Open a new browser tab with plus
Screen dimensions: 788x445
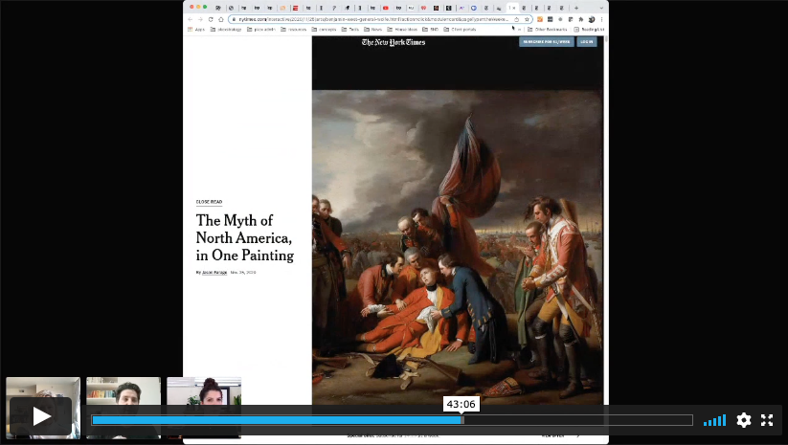576,8
